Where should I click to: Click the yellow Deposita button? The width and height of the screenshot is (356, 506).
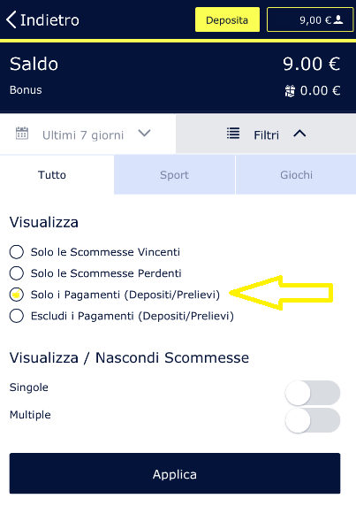tap(227, 19)
